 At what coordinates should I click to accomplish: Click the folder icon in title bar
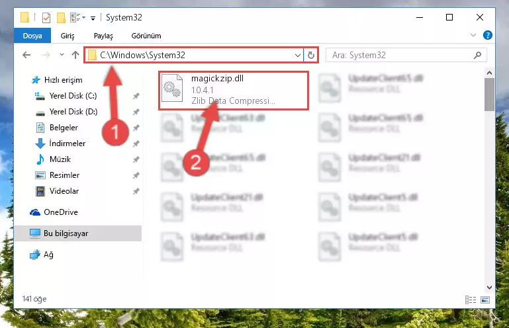click(24, 17)
